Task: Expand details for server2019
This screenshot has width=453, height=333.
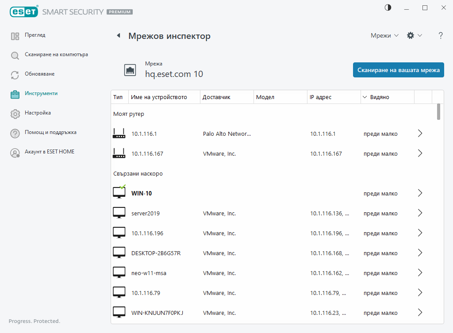Action: [420, 213]
